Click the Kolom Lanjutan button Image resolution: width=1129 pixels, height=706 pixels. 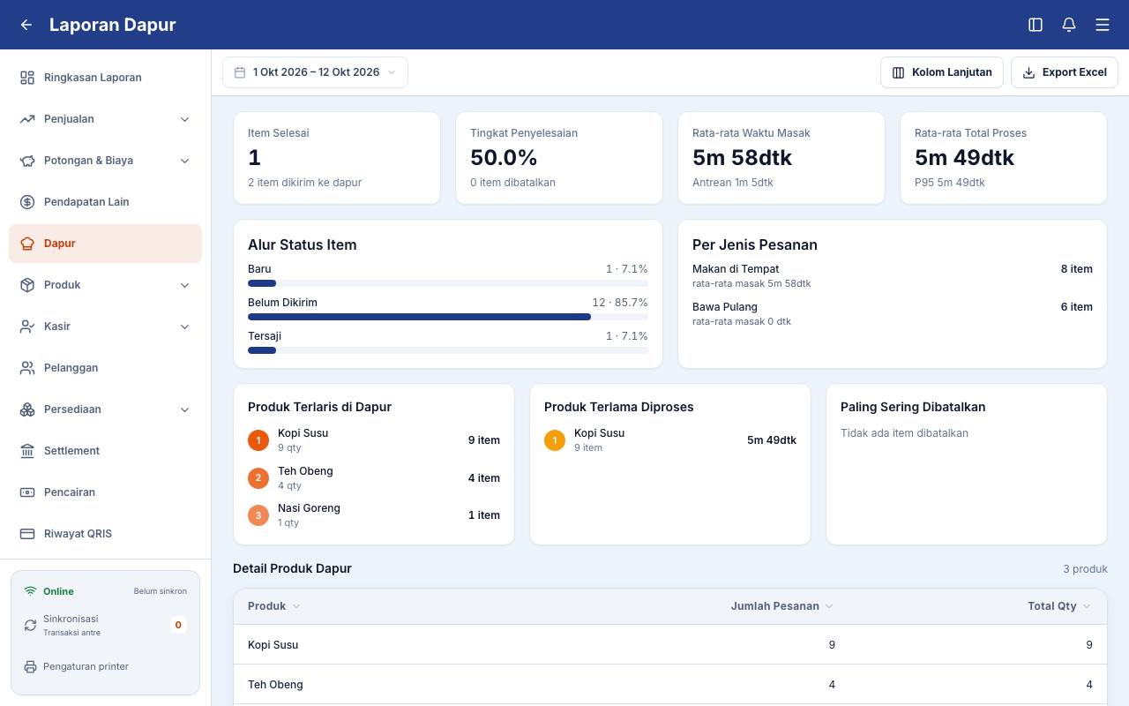[x=942, y=72]
